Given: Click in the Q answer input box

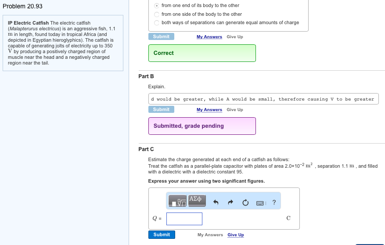Looking at the screenshot, I should click(x=184, y=219).
